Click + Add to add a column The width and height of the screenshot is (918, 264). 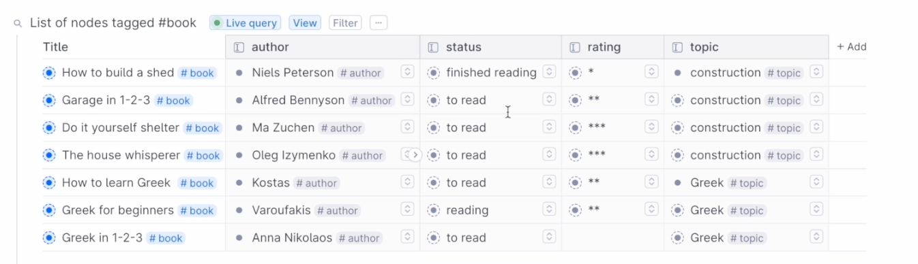pyautogui.click(x=852, y=47)
